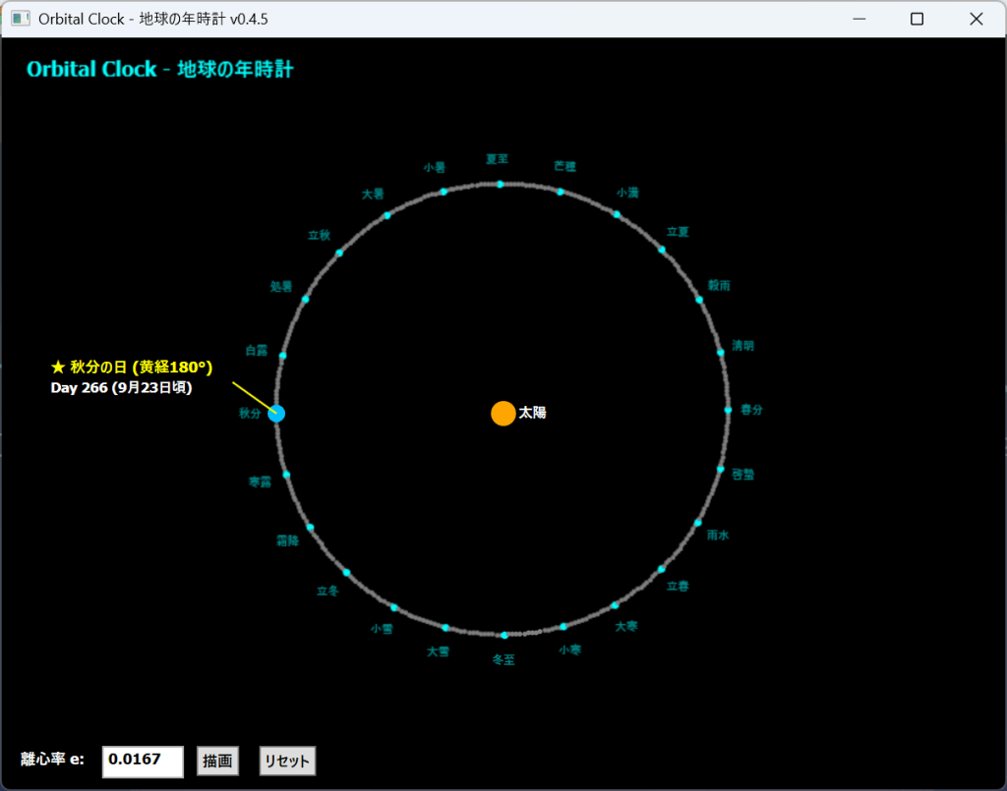Click the 冬至 label at bottom of orbit

503,659
